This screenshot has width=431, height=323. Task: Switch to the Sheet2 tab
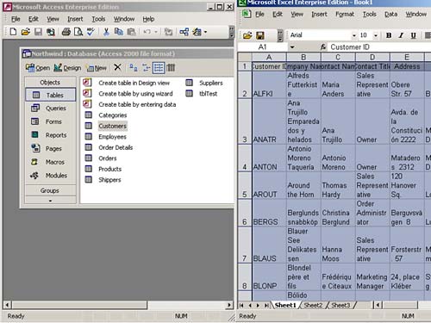[313, 305]
